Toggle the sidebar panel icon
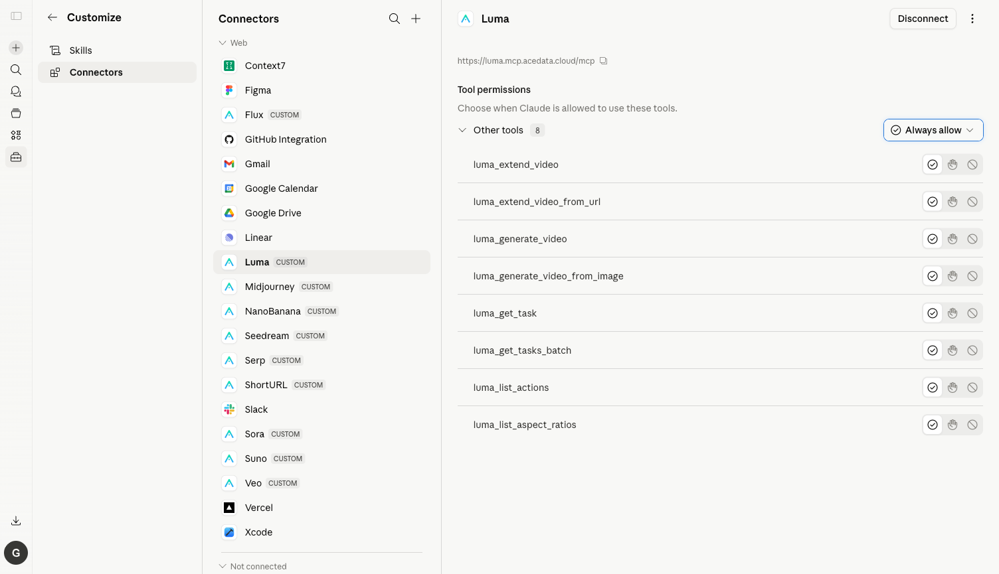This screenshot has width=999, height=574. click(x=16, y=16)
